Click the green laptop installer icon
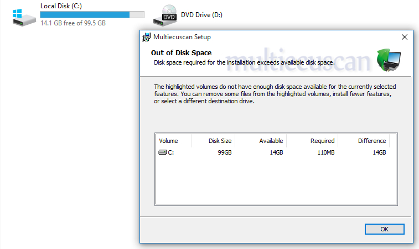The image size is (419, 249). pyautogui.click(x=389, y=60)
